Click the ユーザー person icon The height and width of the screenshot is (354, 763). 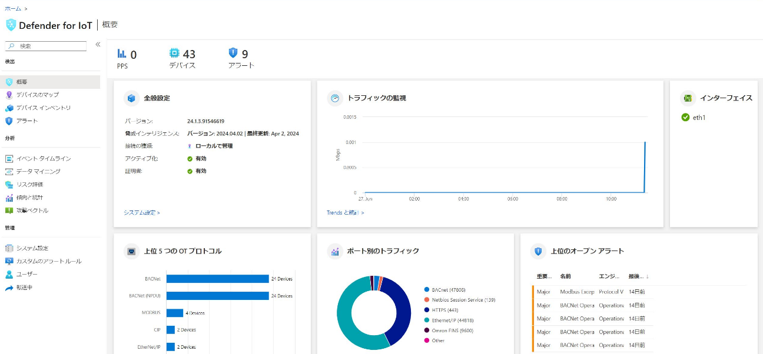coord(9,274)
